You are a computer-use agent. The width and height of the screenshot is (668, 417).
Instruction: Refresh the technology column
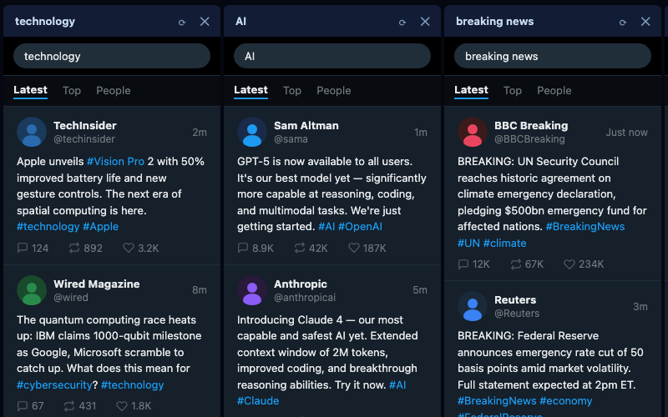click(x=182, y=22)
